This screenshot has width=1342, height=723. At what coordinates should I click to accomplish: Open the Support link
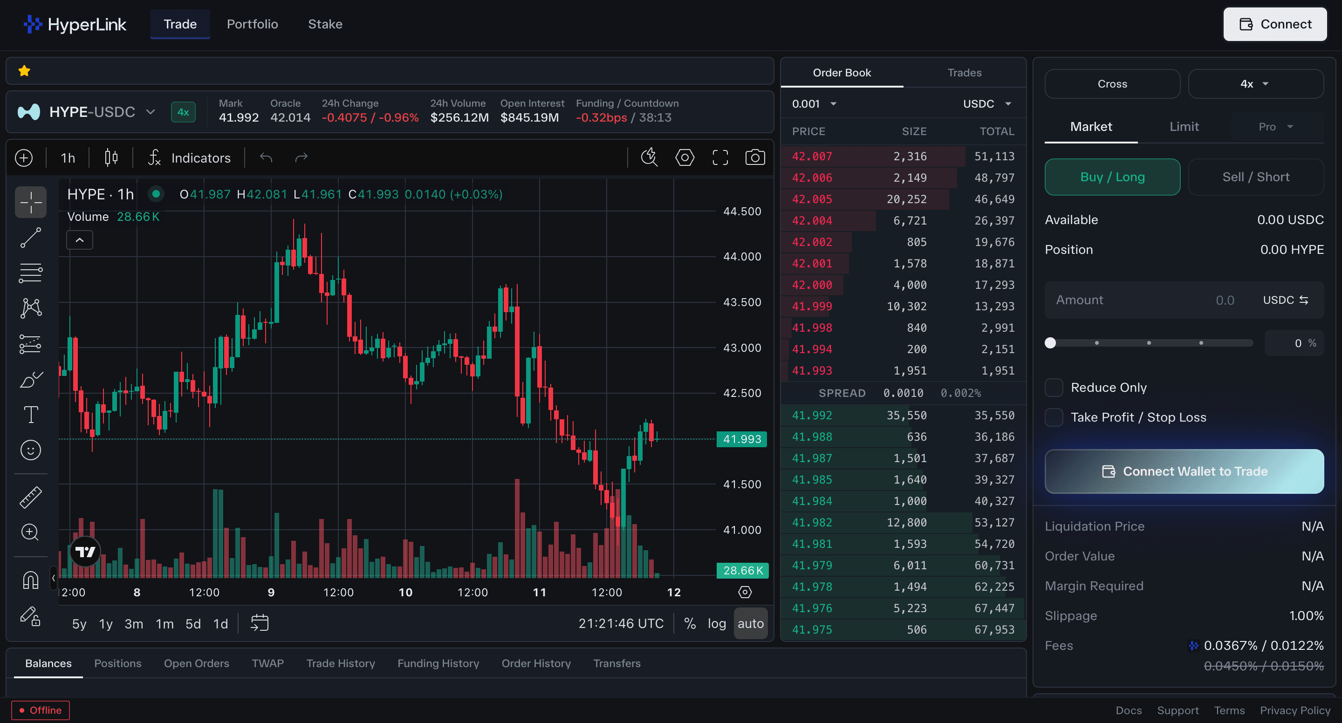(x=1178, y=710)
